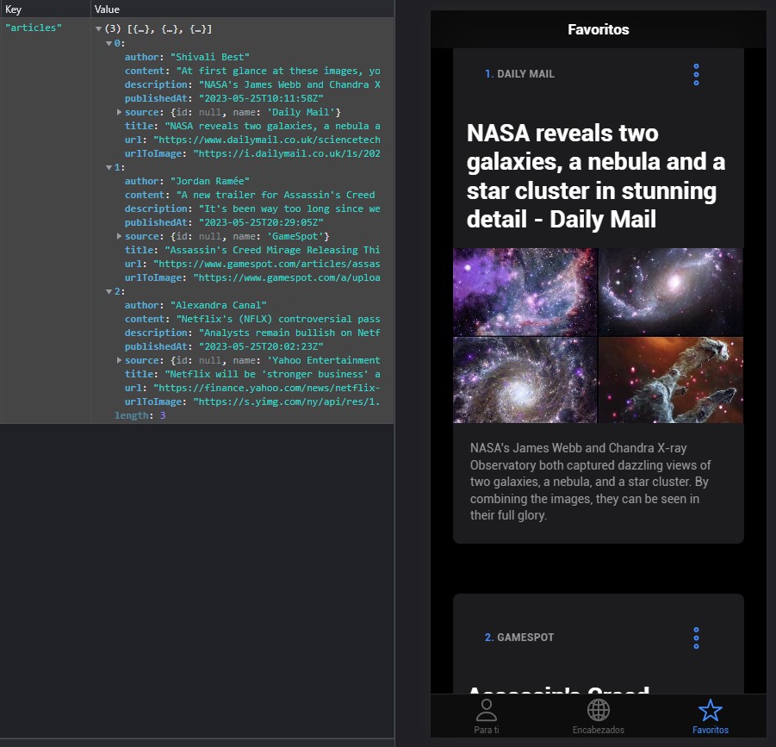Select description "Analysts remain bullish on Netf" row
Viewport: 776px width, 747px height.
pyautogui.click(x=252, y=333)
